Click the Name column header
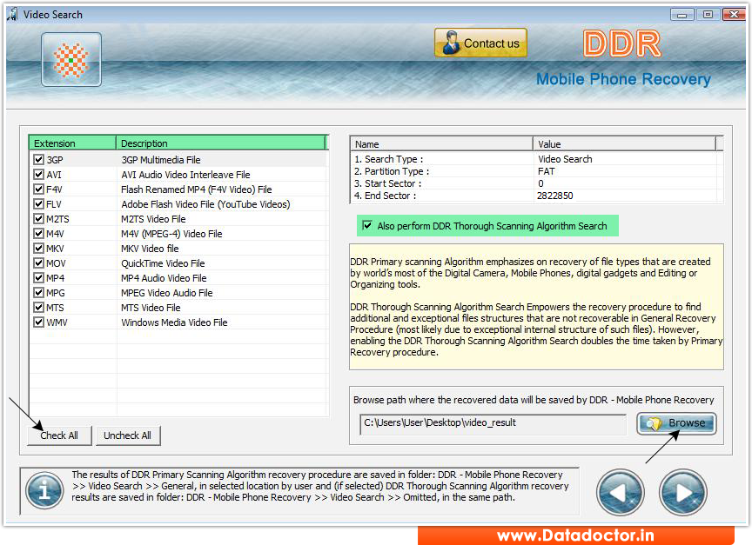 (x=441, y=143)
